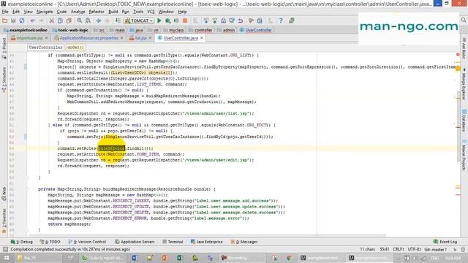The width and height of the screenshot is (468, 263).
Task: Click the Save All toolbar icon
Action: pyautogui.click(x=13, y=20)
